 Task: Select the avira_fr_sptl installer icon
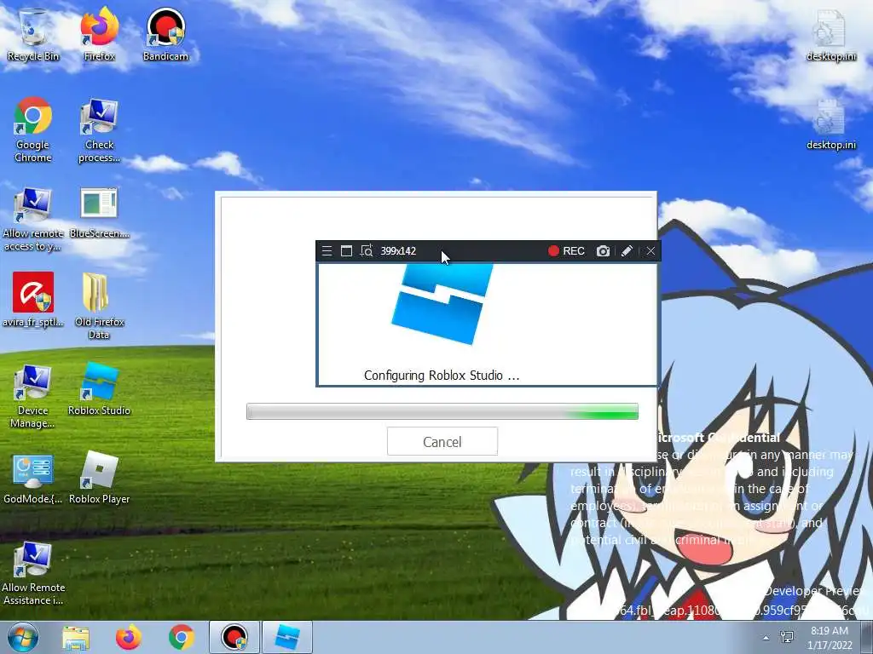pos(33,299)
